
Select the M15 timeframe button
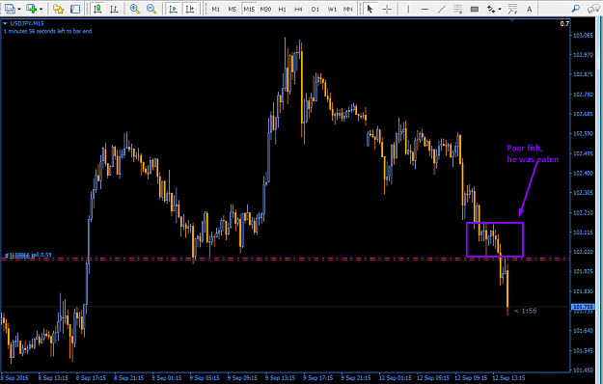tap(249, 9)
